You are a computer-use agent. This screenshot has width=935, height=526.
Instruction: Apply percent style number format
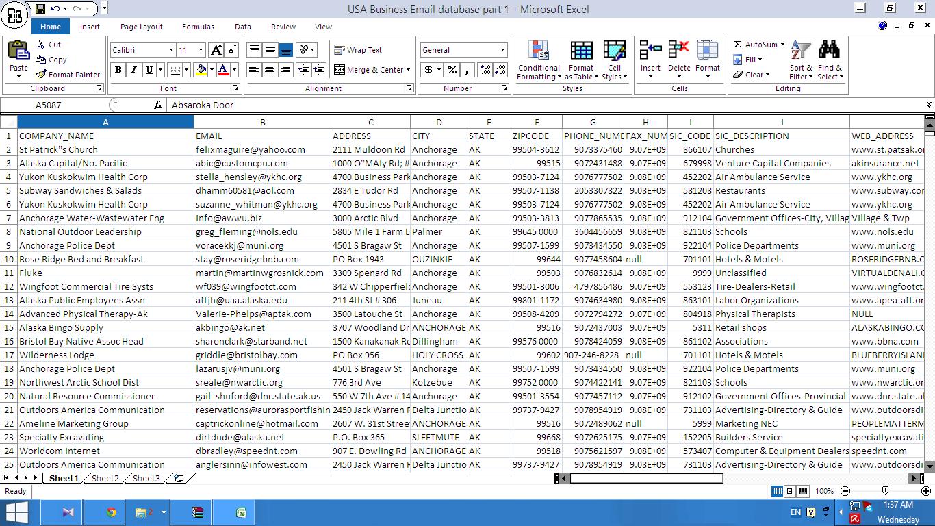pyautogui.click(x=452, y=70)
